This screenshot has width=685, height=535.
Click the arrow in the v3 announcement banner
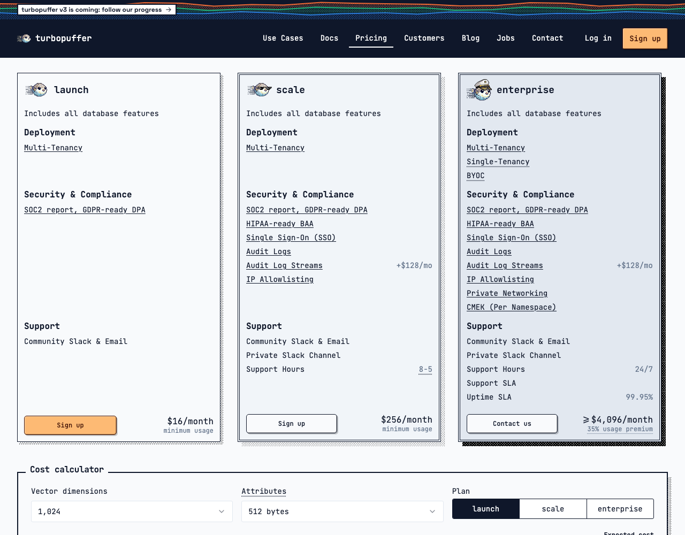[169, 10]
